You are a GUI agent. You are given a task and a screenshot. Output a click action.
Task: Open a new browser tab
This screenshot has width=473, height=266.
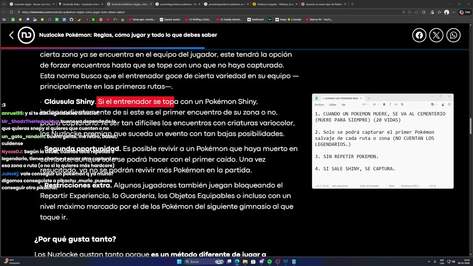[x=352, y=4]
